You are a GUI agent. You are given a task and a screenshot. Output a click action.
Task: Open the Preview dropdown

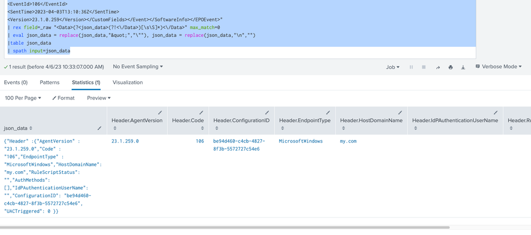99,98
